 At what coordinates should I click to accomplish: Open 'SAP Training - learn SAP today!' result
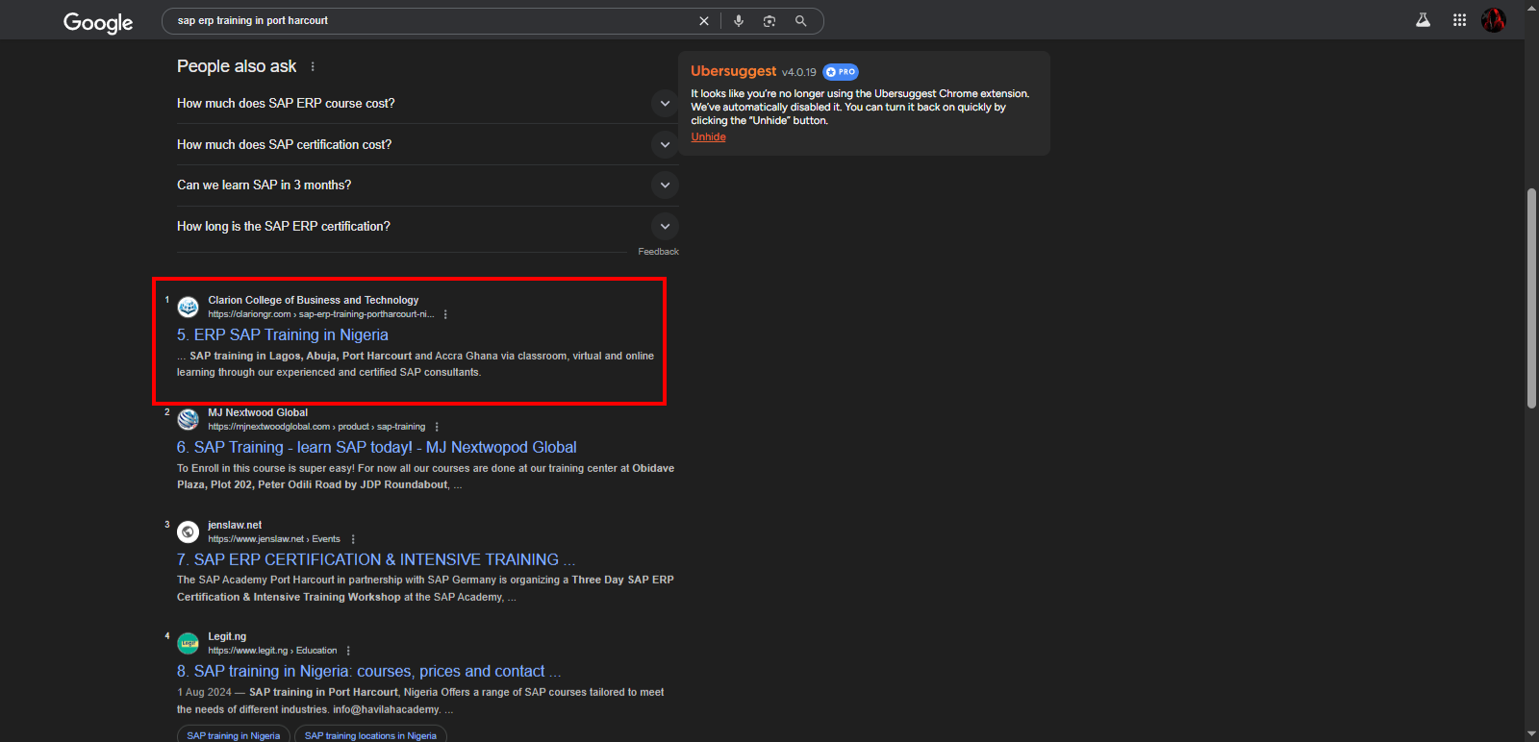(377, 447)
